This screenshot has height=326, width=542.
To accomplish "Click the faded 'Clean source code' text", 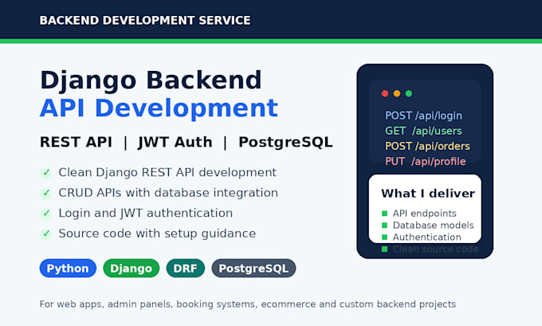I will pos(435,249).
